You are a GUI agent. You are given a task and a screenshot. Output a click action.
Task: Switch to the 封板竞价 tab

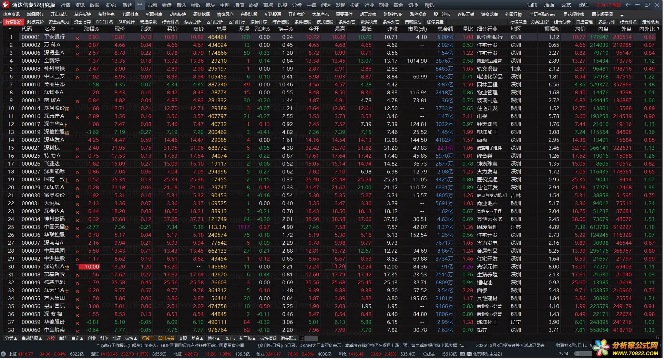coord(35,22)
